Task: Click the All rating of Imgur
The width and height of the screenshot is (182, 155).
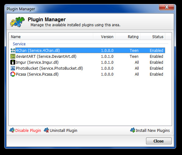Action: 137,62
